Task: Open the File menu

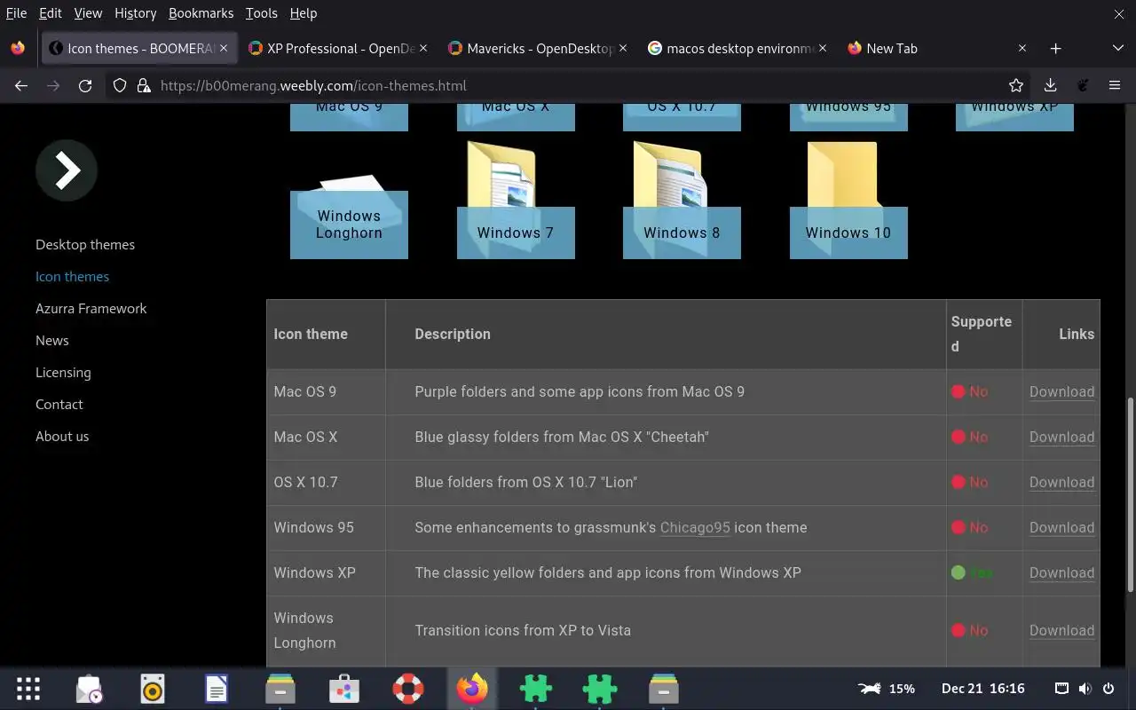Action: coord(16,13)
